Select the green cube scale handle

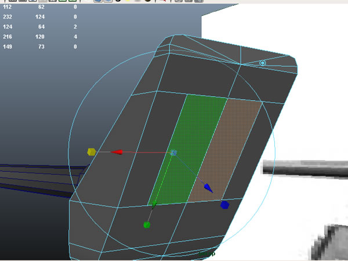147,225
